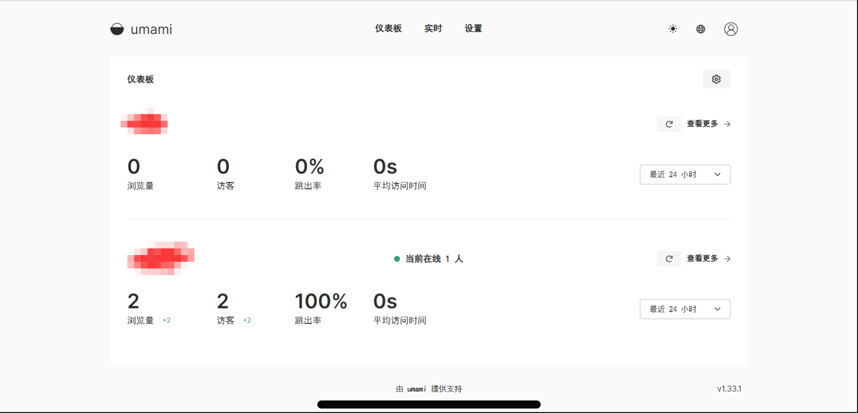Click the 100% bounce rate value
The width and height of the screenshot is (858, 413).
click(x=321, y=301)
